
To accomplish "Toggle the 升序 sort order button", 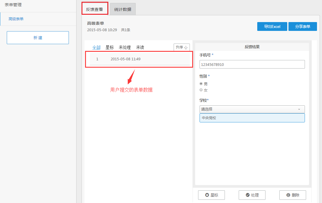I will coord(182,47).
